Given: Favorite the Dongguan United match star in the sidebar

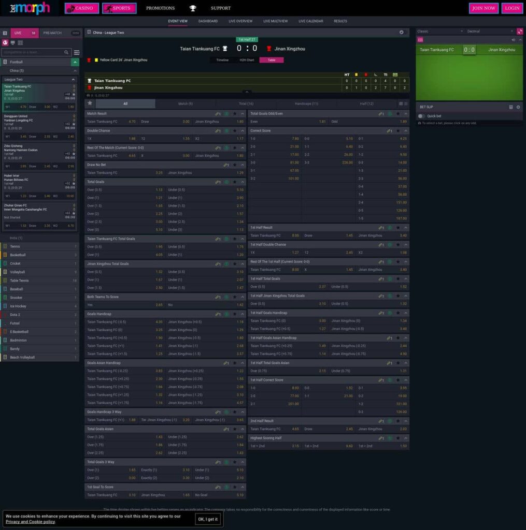Looking at the screenshot, I should click(x=74, y=124).
